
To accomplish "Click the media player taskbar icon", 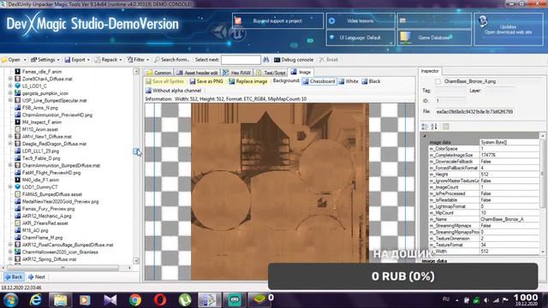I will pyautogui.click(x=85, y=300).
